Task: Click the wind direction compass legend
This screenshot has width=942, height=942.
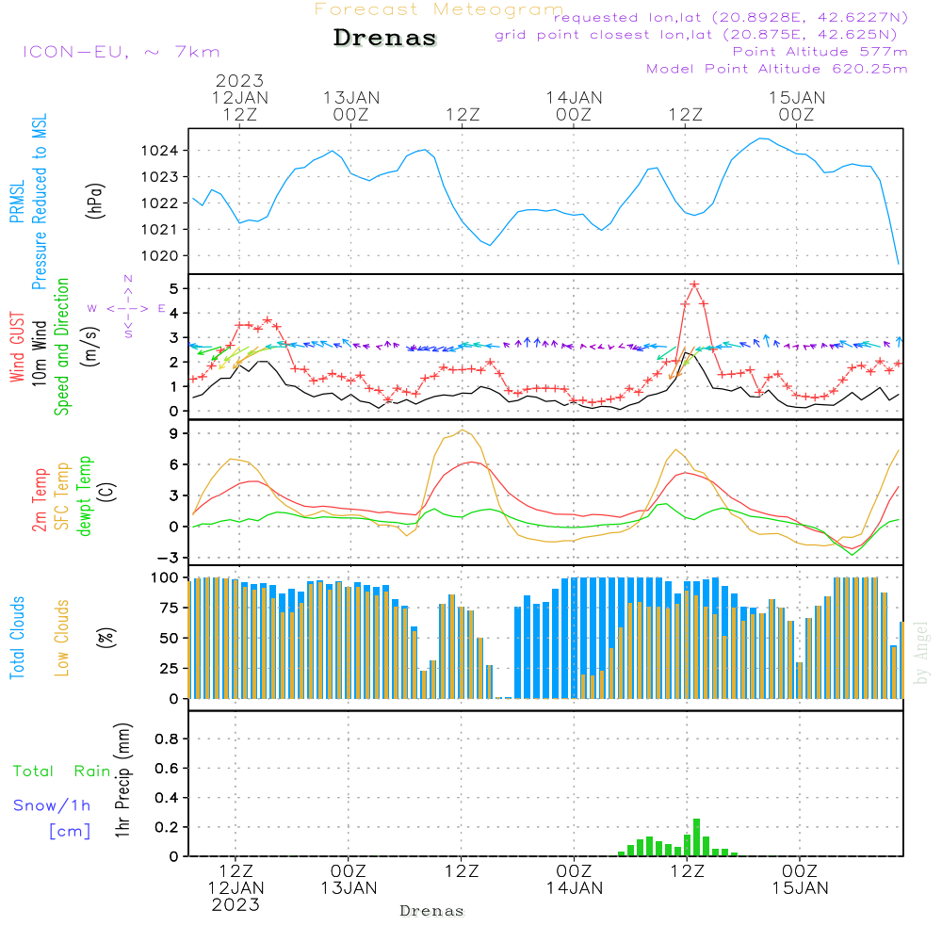Action: [x=128, y=308]
